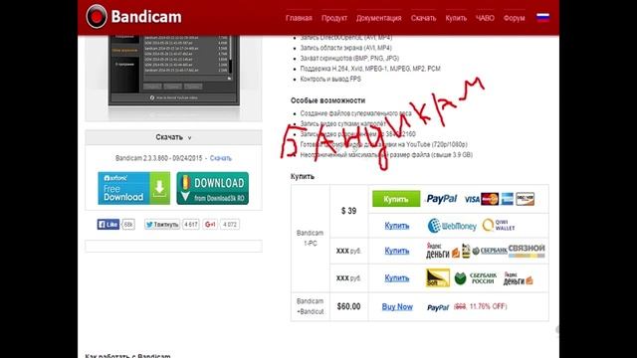Click the $ 39 price cell
Viewport: 637px width, 358px height.
pos(349,211)
